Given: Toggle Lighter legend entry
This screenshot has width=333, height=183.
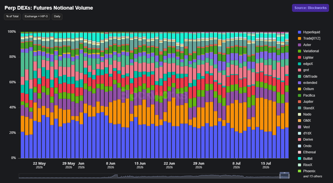Looking at the screenshot, I should (306, 58).
